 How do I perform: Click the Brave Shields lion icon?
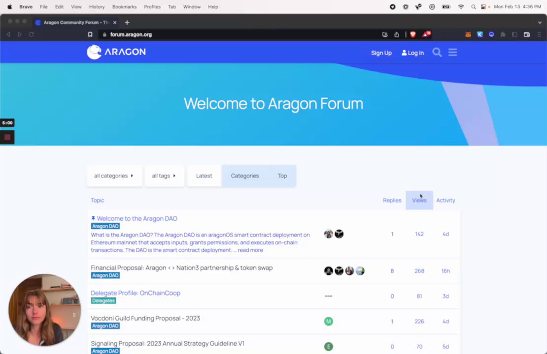pos(413,34)
